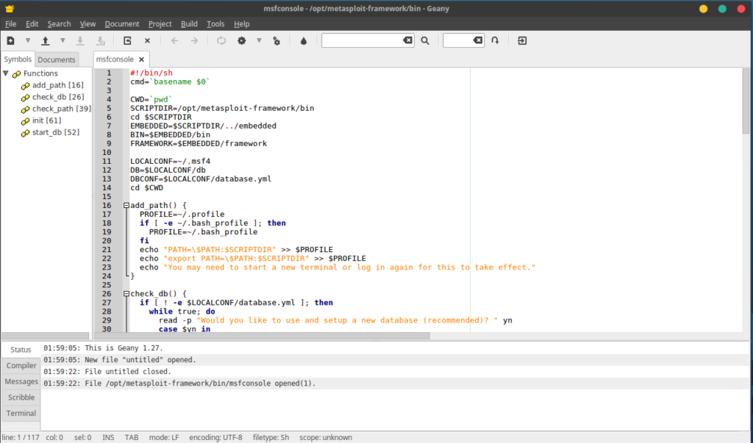The width and height of the screenshot is (753, 443).
Task: Navigate forward using the forward arrow icon
Action: 194,40
